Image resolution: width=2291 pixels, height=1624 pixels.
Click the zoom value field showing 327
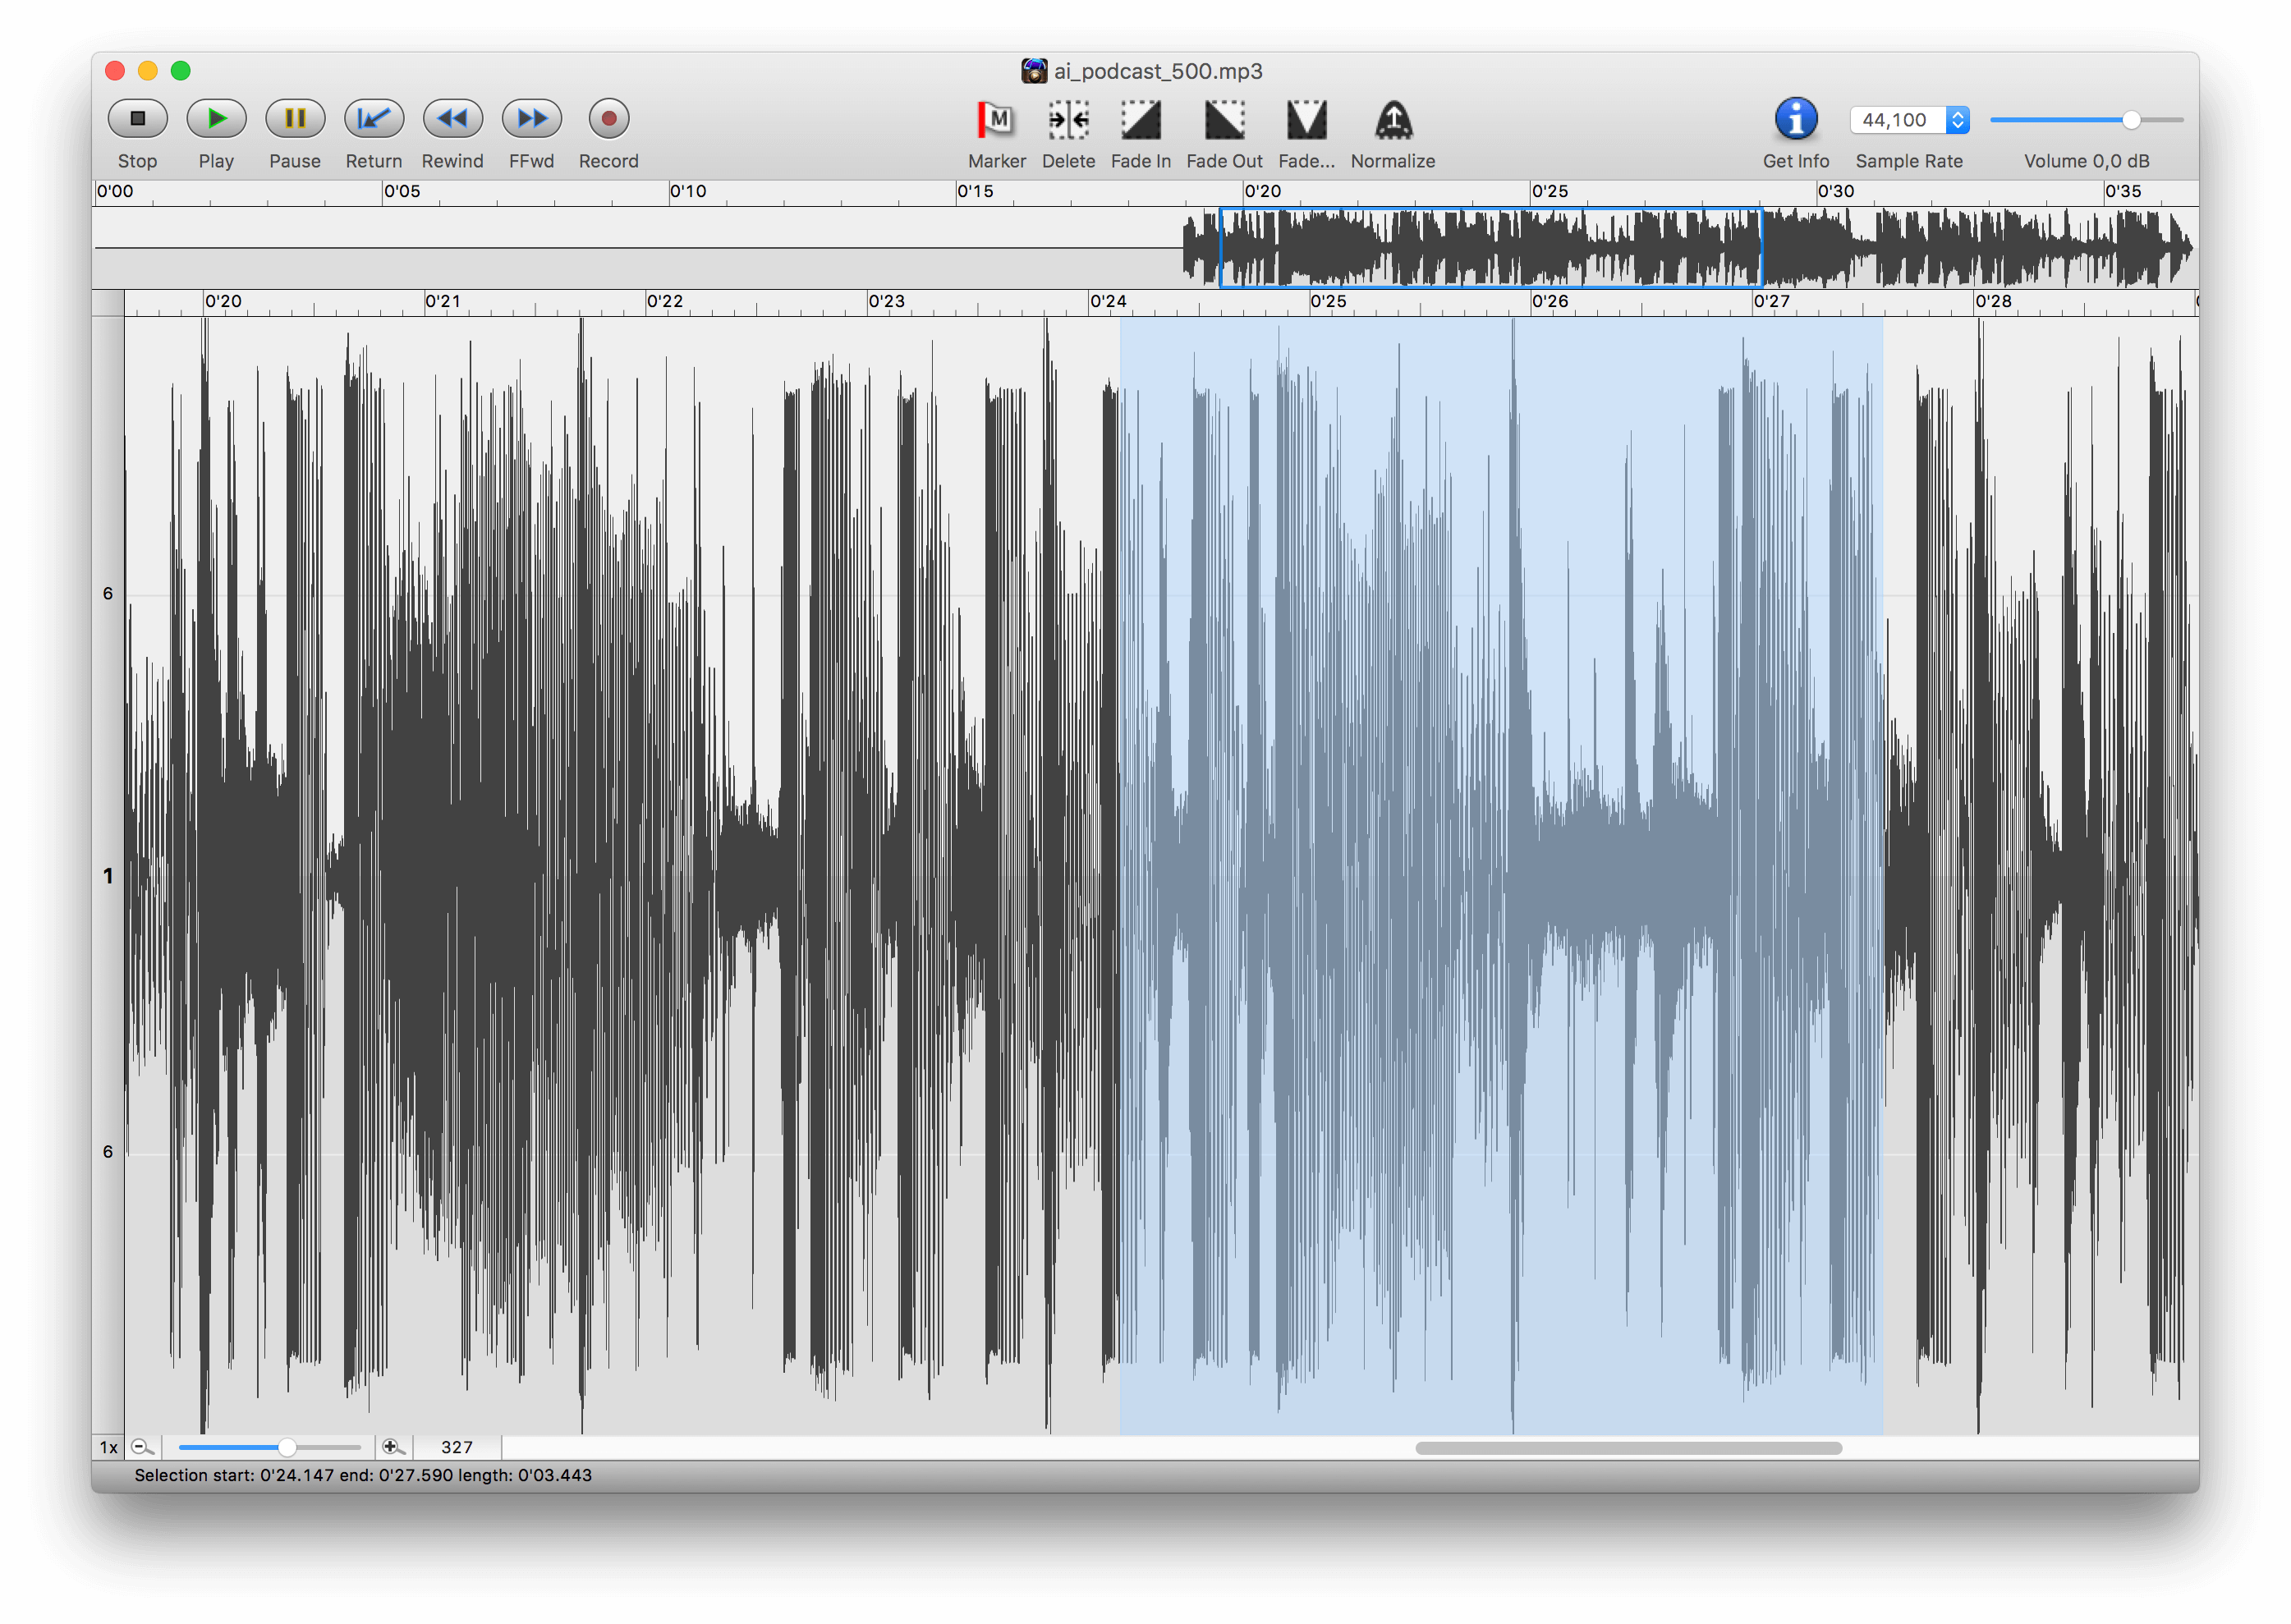click(457, 1447)
